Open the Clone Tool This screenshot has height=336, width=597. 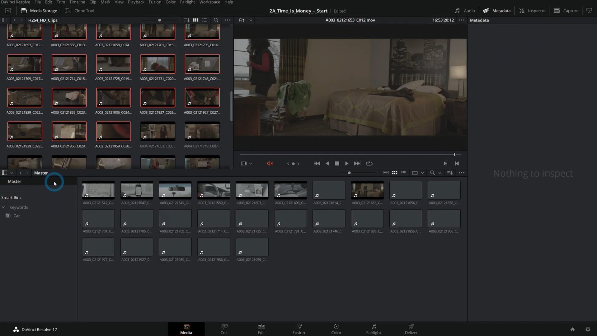tap(80, 11)
